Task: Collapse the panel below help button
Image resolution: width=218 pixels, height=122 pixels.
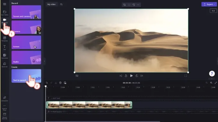Action: (212, 79)
